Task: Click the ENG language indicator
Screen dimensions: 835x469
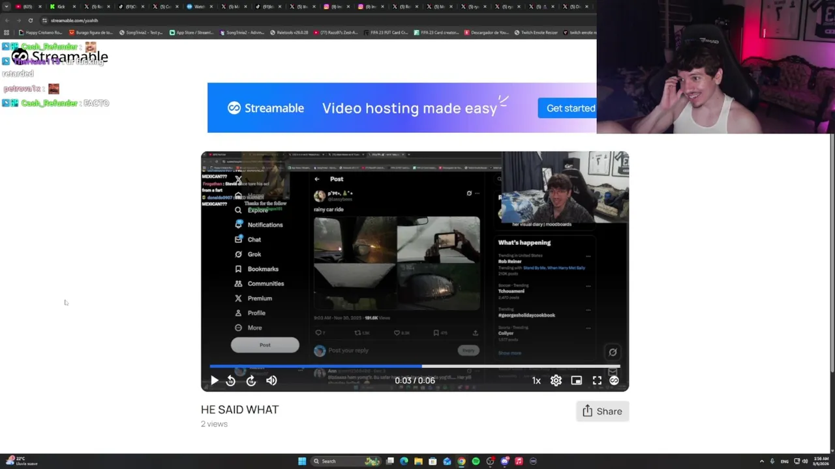Action: tap(785, 461)
